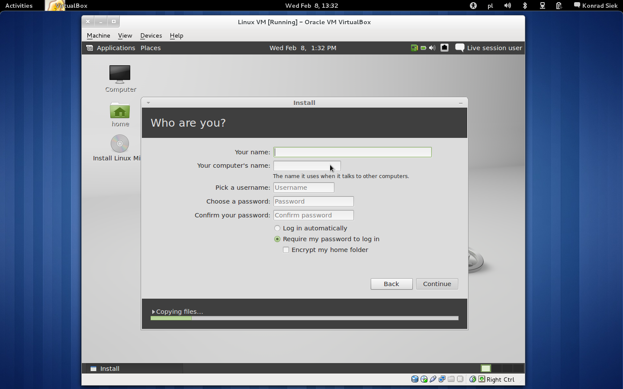Click the guest chat bubble icon by Live session user

point(459,48)
